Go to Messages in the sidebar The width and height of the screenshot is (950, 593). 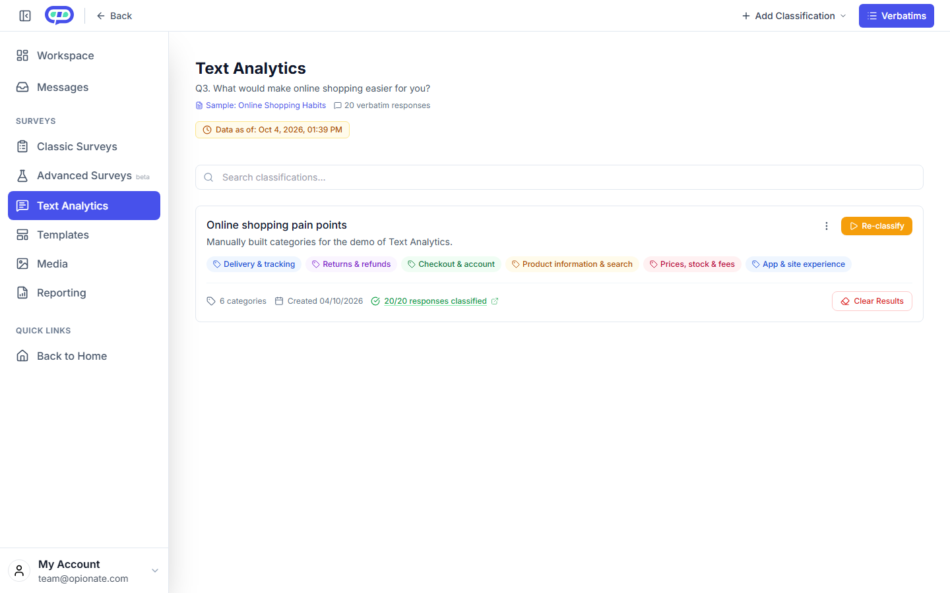point(84,87)
